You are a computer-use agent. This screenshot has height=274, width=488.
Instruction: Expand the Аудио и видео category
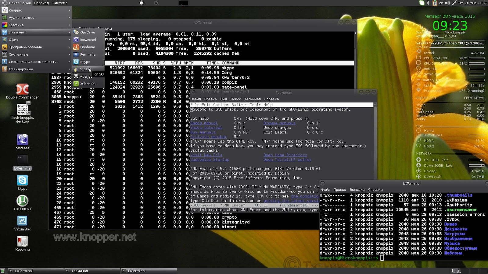[36, 18]
